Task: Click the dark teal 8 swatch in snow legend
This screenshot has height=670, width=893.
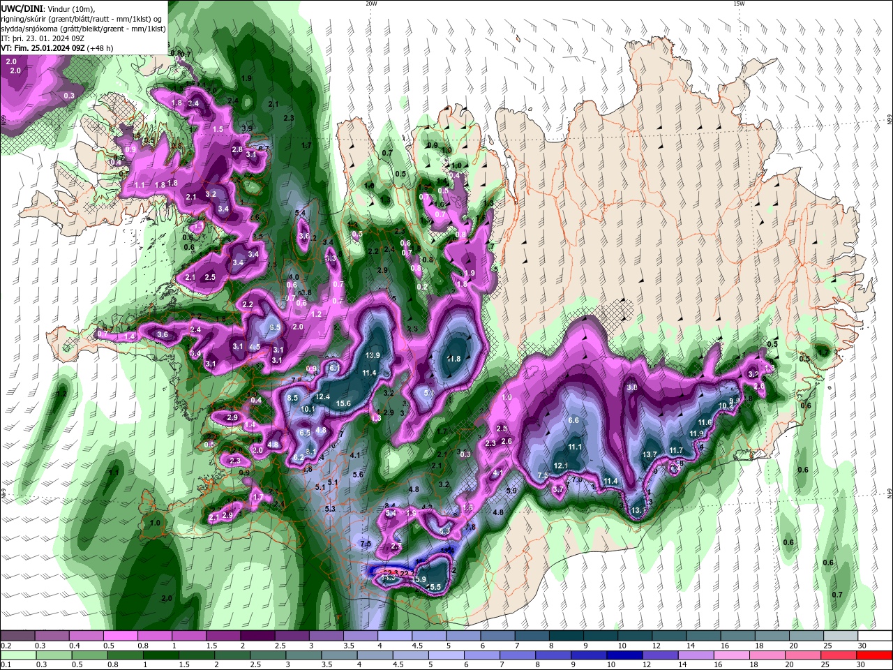Action: 566,636
